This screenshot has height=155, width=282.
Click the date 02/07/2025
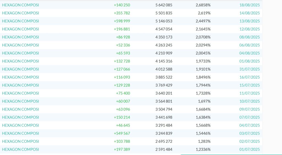(x=250, y=141)
